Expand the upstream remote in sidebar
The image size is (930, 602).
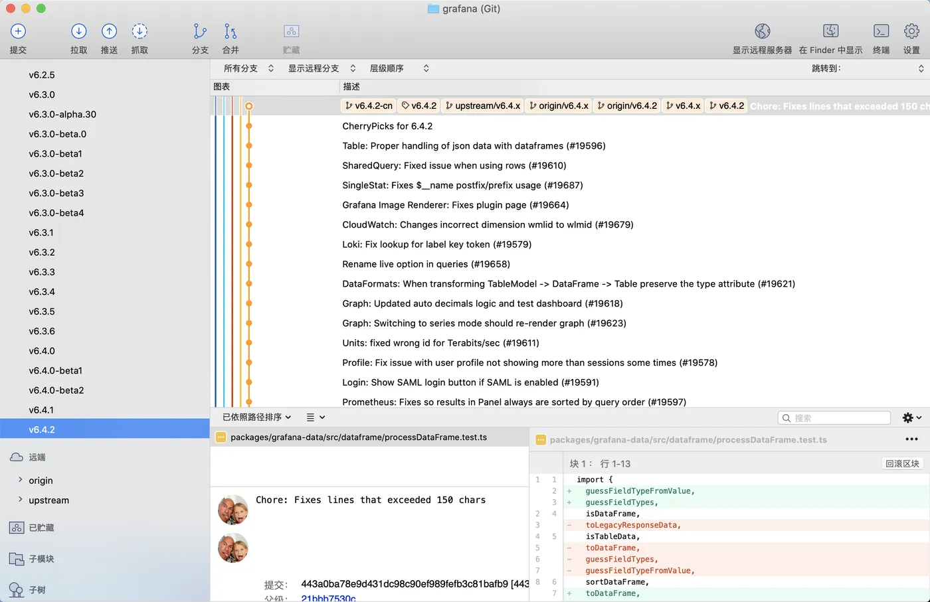(20, 500)
